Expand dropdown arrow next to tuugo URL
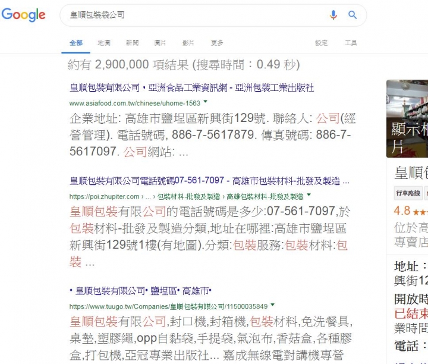Viewport: 428px width, 364px height. pyautogui.click(x=272, y=305)
